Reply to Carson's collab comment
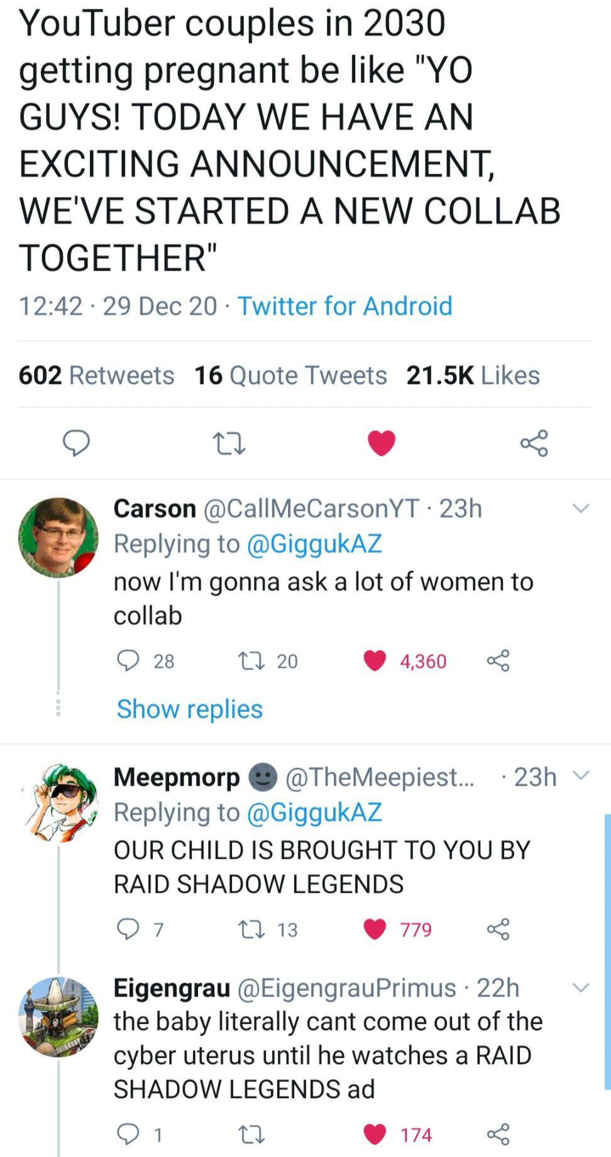Viewport: 611px width, 1157px height. click(x=129, y=660)
